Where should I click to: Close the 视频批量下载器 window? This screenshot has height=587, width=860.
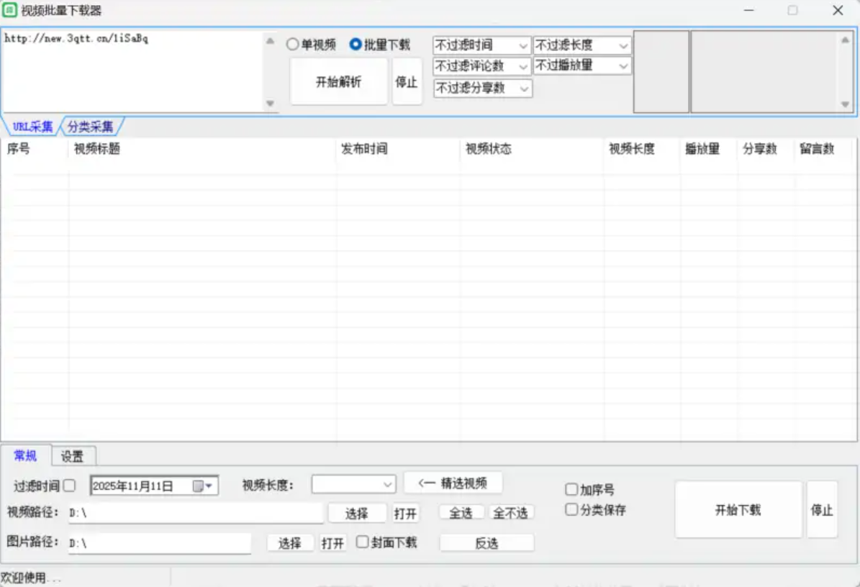838,10
